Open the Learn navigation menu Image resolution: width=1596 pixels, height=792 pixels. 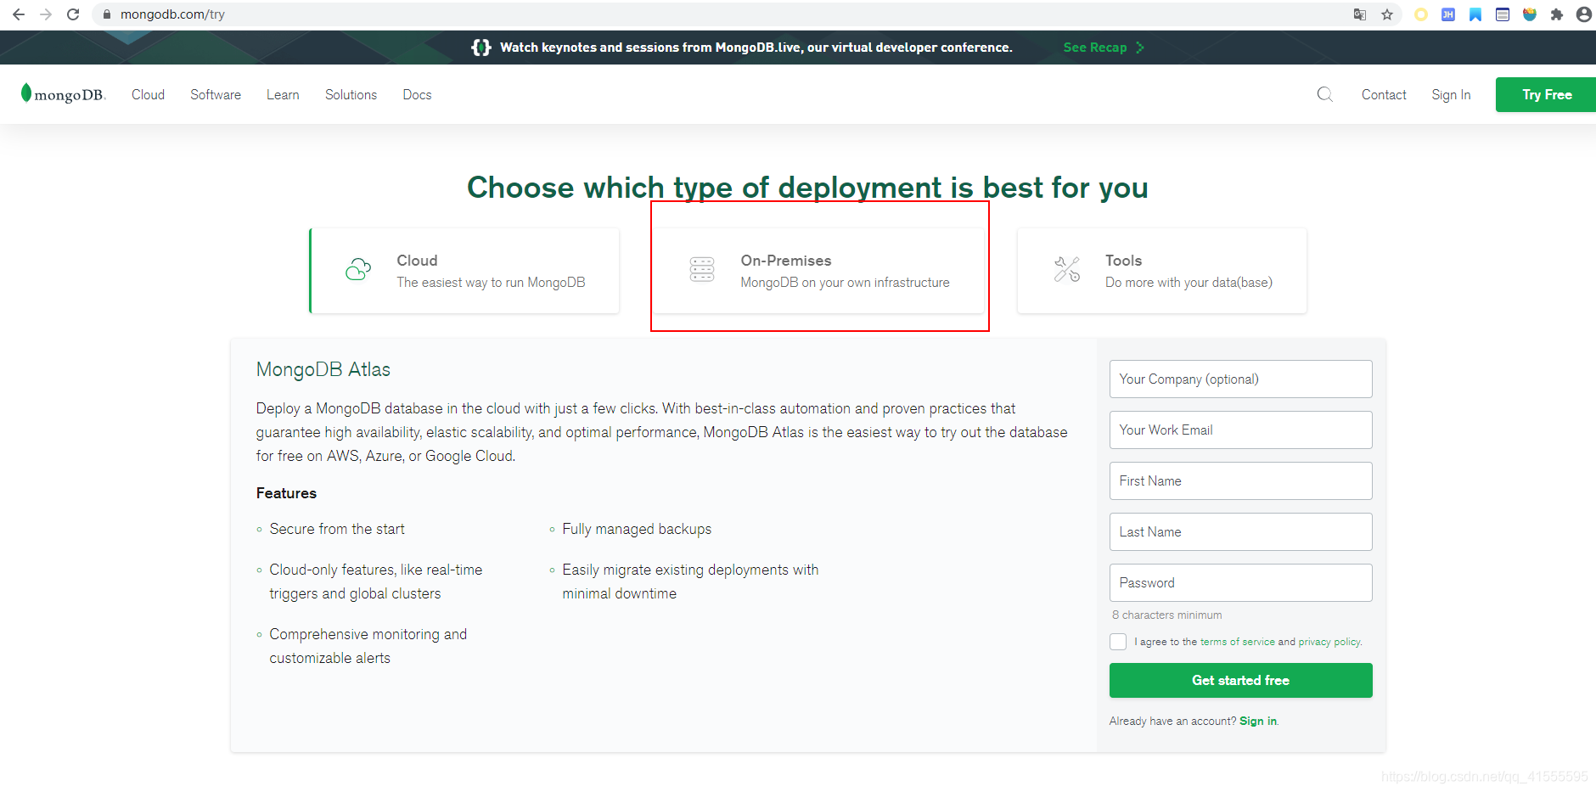[x=283, y=95]
